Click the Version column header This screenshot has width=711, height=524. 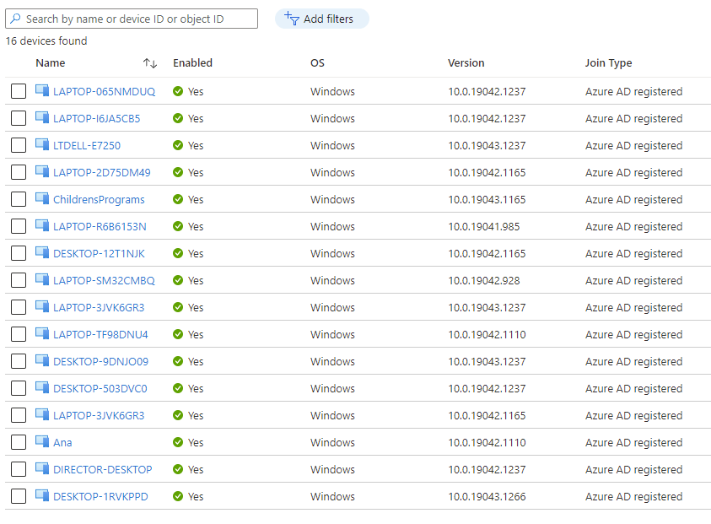click(x=466, y=63)
